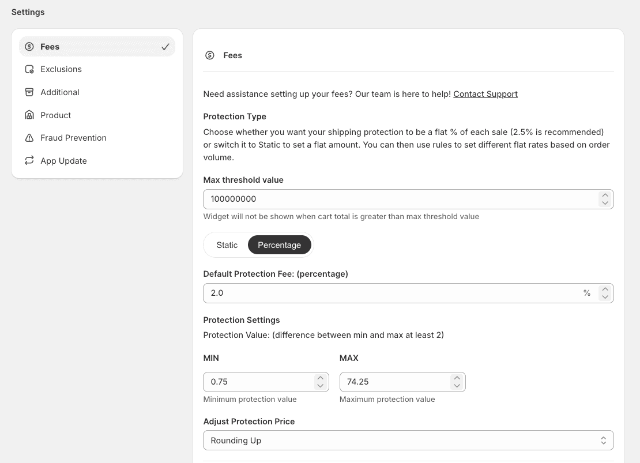Click the Protection Settings heading

point(242,320)
